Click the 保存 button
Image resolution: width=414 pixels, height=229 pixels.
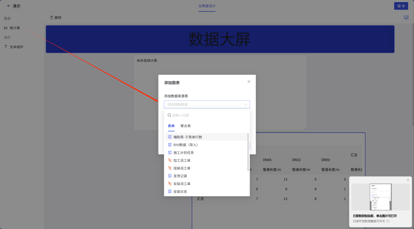(401, 6)
